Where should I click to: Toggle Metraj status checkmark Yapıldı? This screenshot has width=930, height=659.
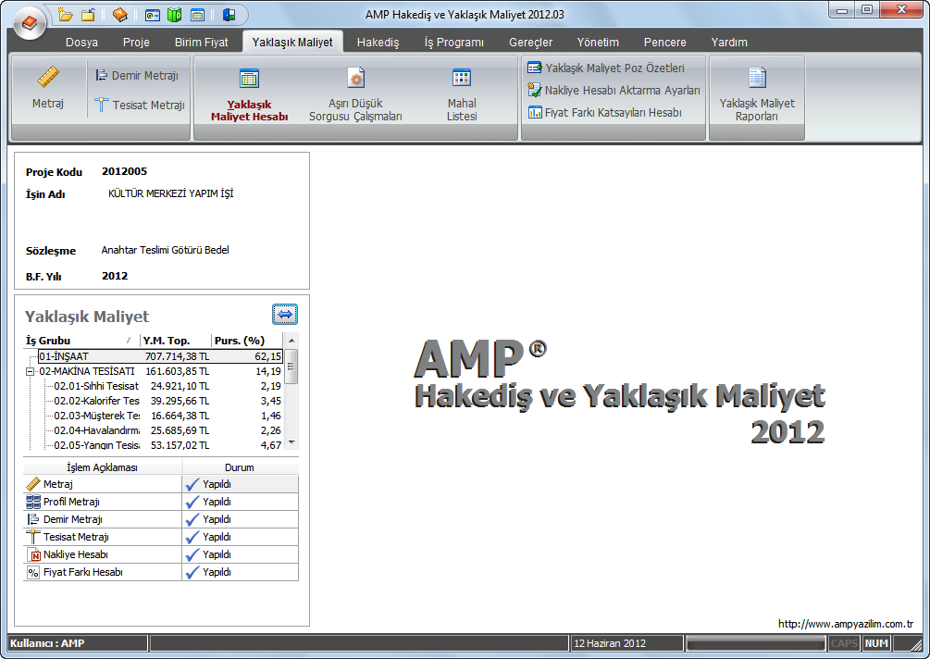tap(192, 484)
